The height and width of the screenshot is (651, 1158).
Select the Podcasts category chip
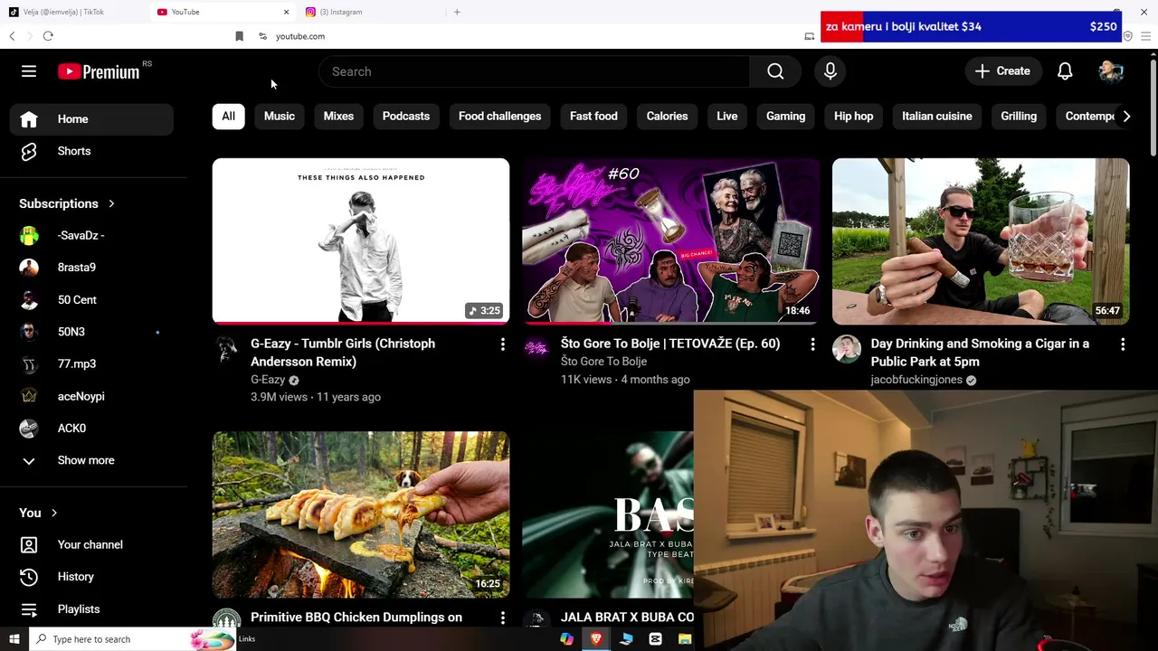click(x=406, y=116)
